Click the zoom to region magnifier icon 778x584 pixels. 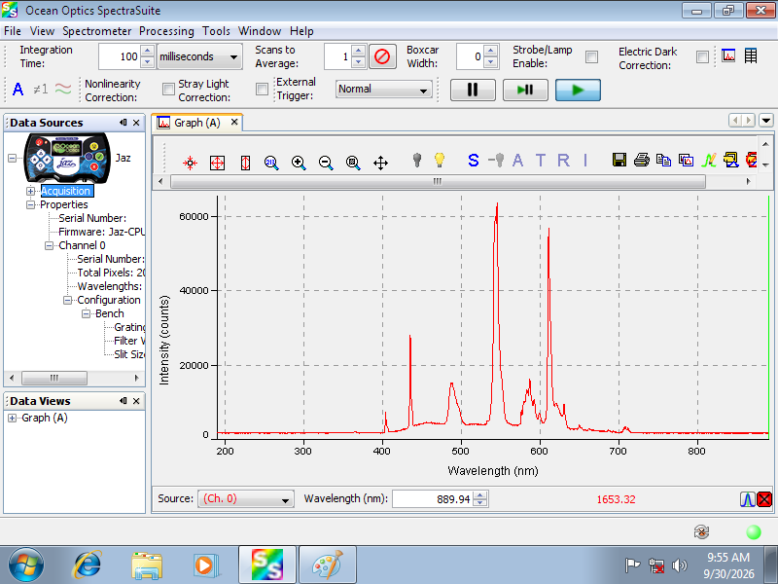[353, 163]
